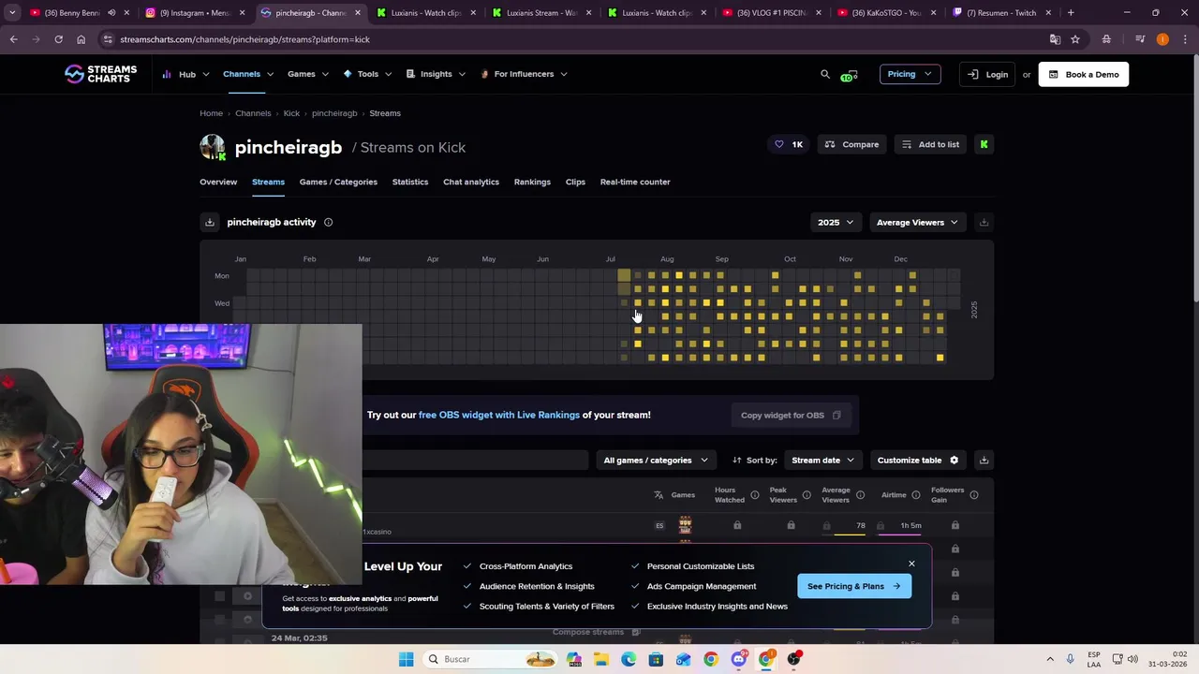Click the Compare button
Image resolution: width=1199 pixels, height=674 pixels.
tap(851, 144)
